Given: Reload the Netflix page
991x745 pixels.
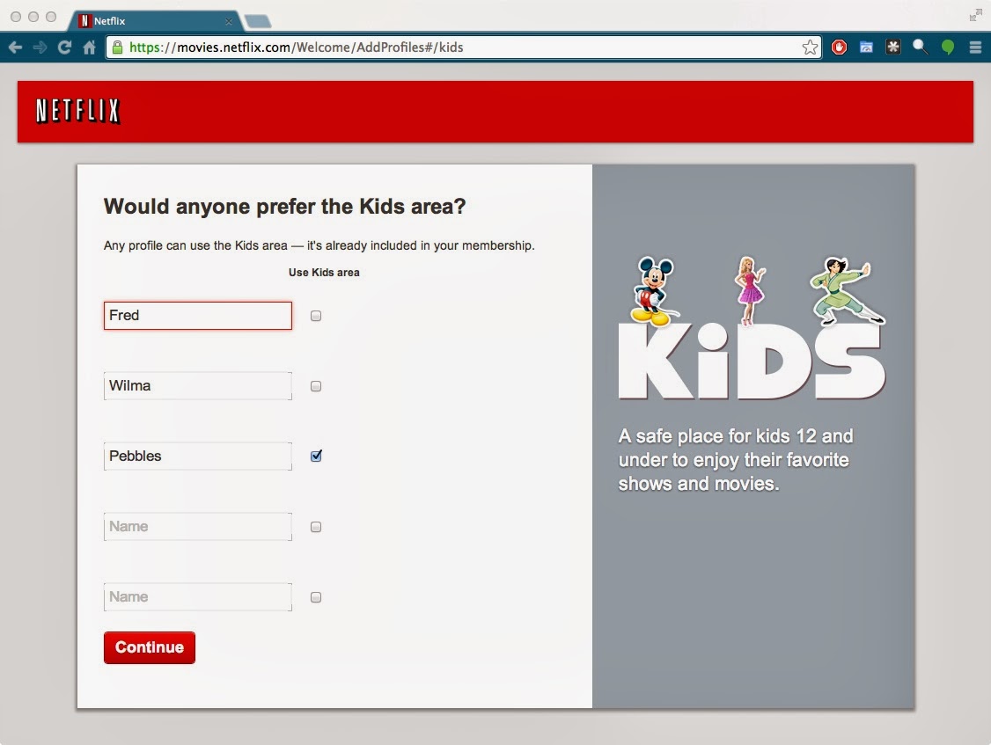Looking at the screenshot, I should pos(64,47).
